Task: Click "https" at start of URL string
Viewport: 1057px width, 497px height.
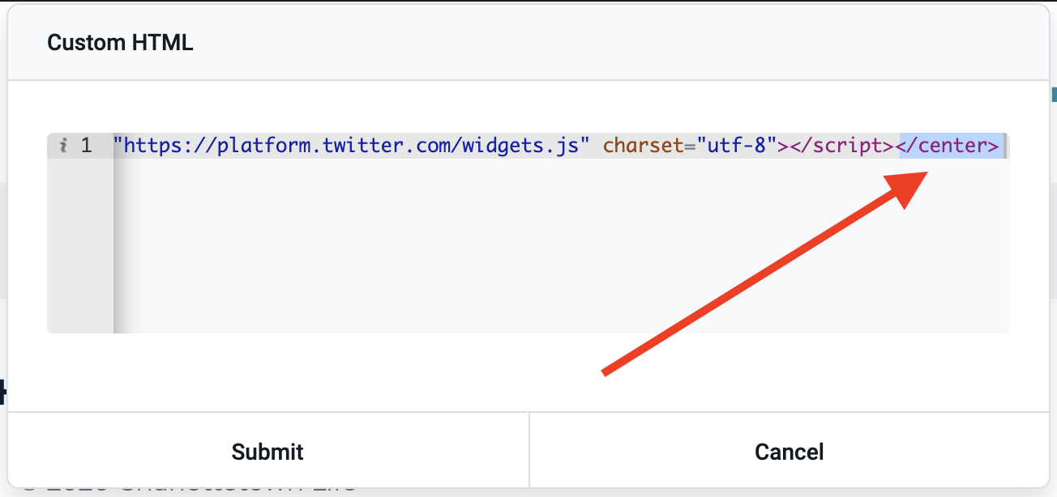Action: (151, 146)
